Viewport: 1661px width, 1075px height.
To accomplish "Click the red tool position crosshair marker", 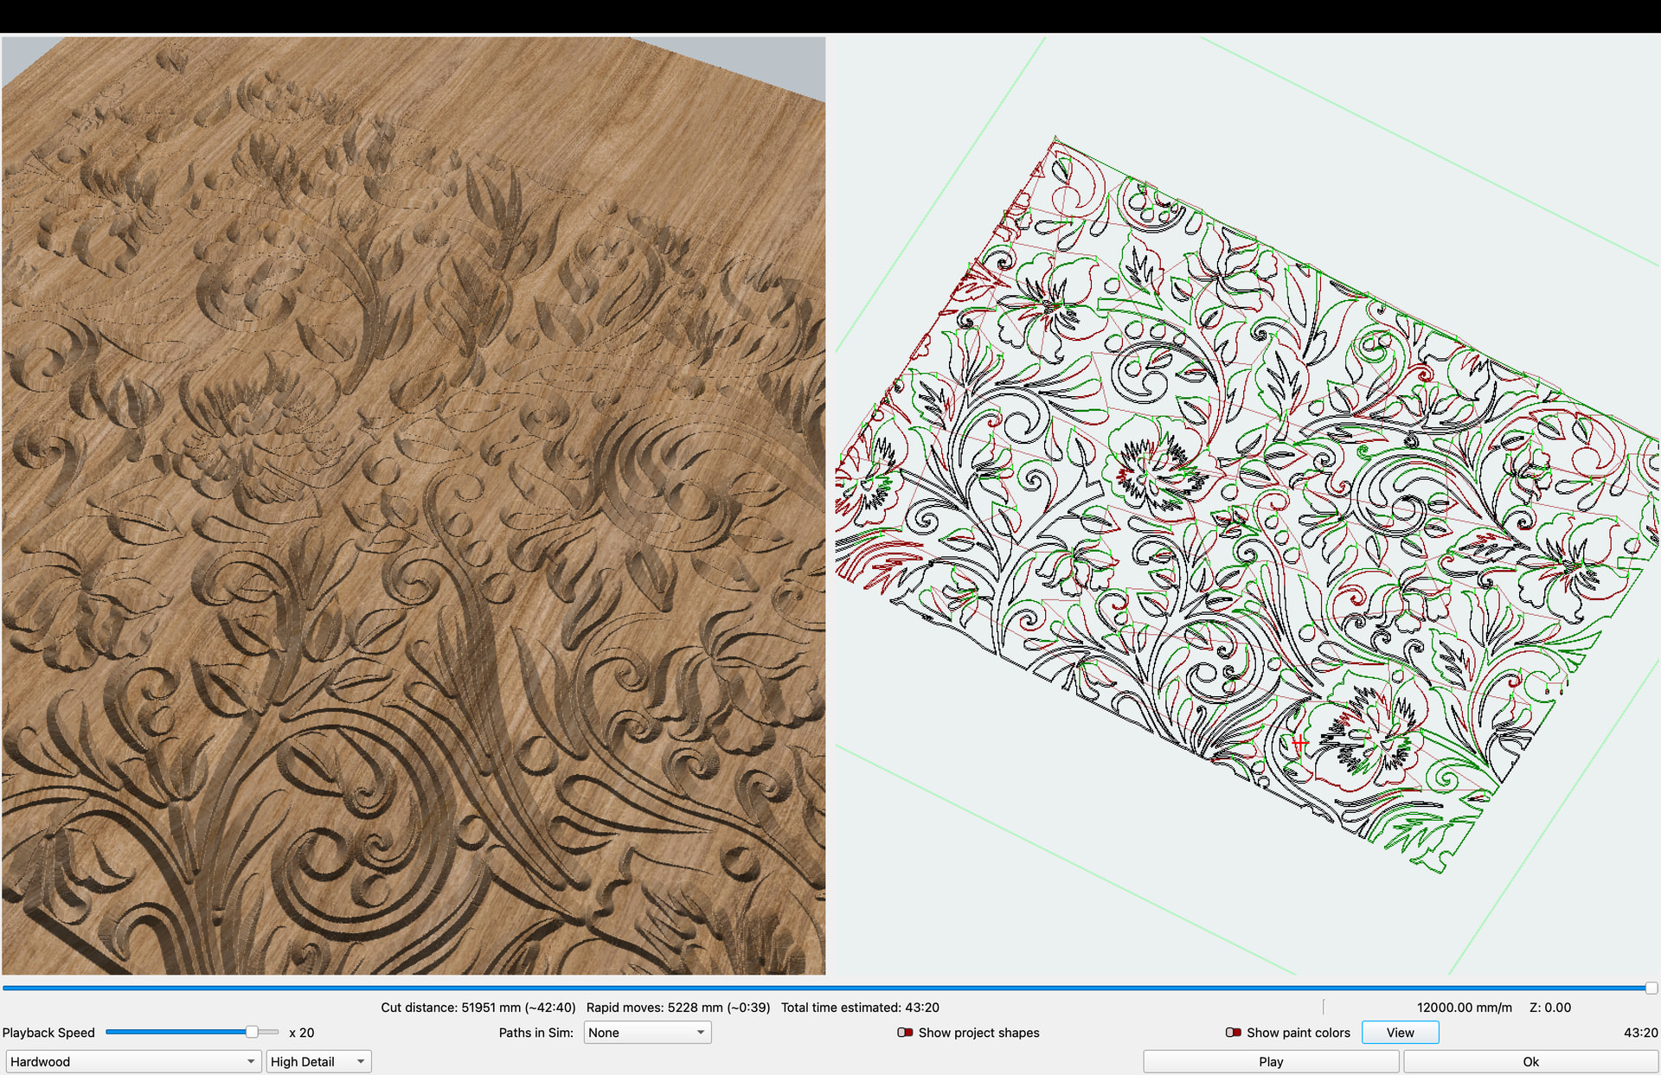I will point(1299,743).
